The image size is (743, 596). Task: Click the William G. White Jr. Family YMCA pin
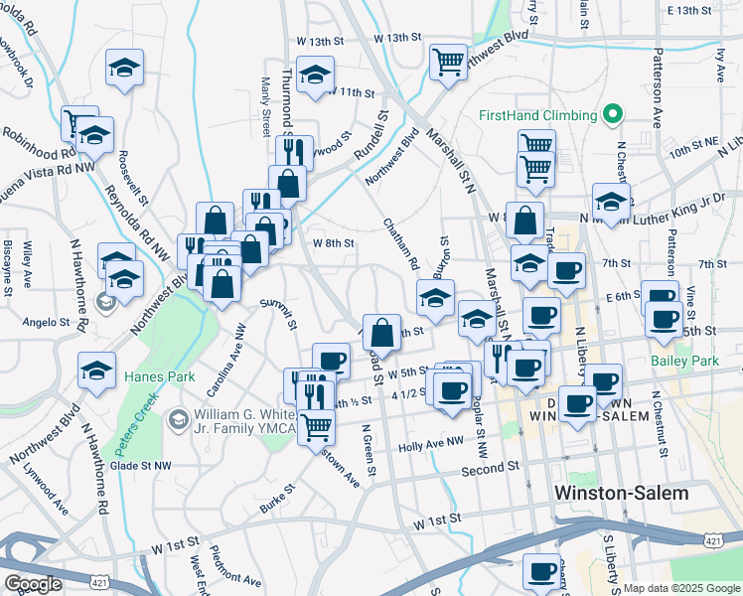click(x=179, y=420)
